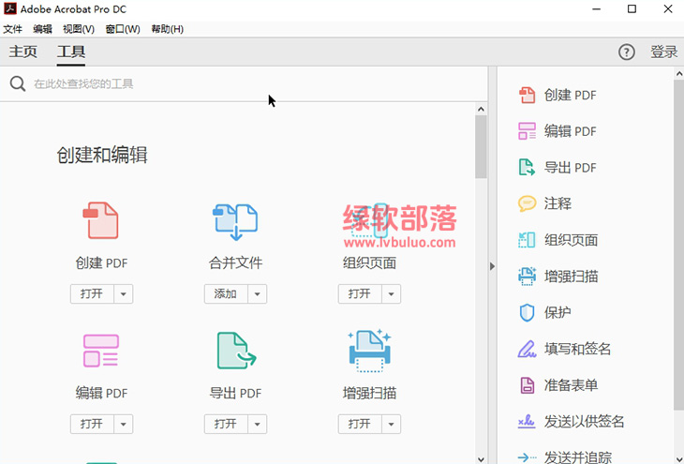Screen dimensions: 684x464
Task: Click 打开 button under 创建 PDF
Action: (92, 293)
